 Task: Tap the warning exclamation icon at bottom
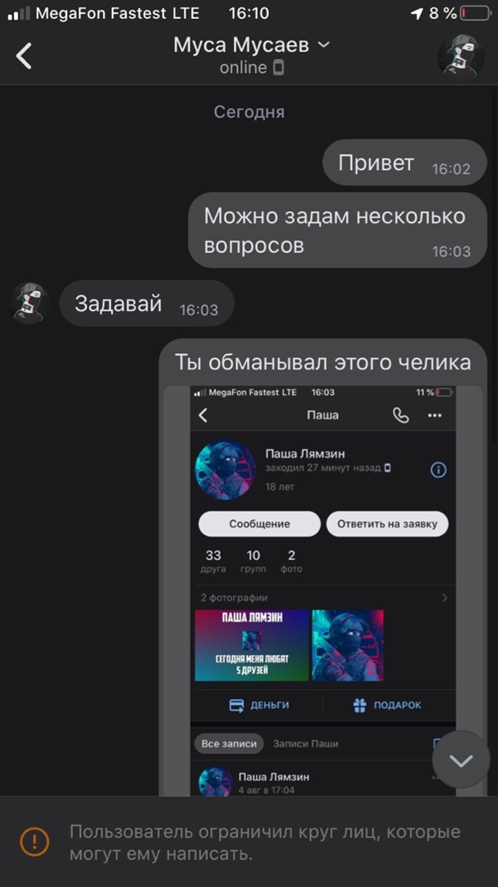click(x=34, y=841)
